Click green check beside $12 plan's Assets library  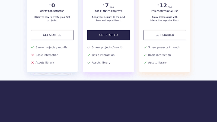(x=145, y=63)
